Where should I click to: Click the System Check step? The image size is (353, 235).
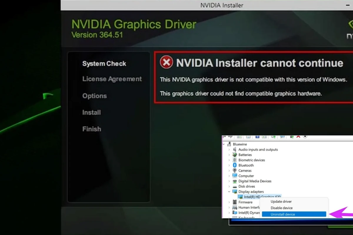coord(104,64)
